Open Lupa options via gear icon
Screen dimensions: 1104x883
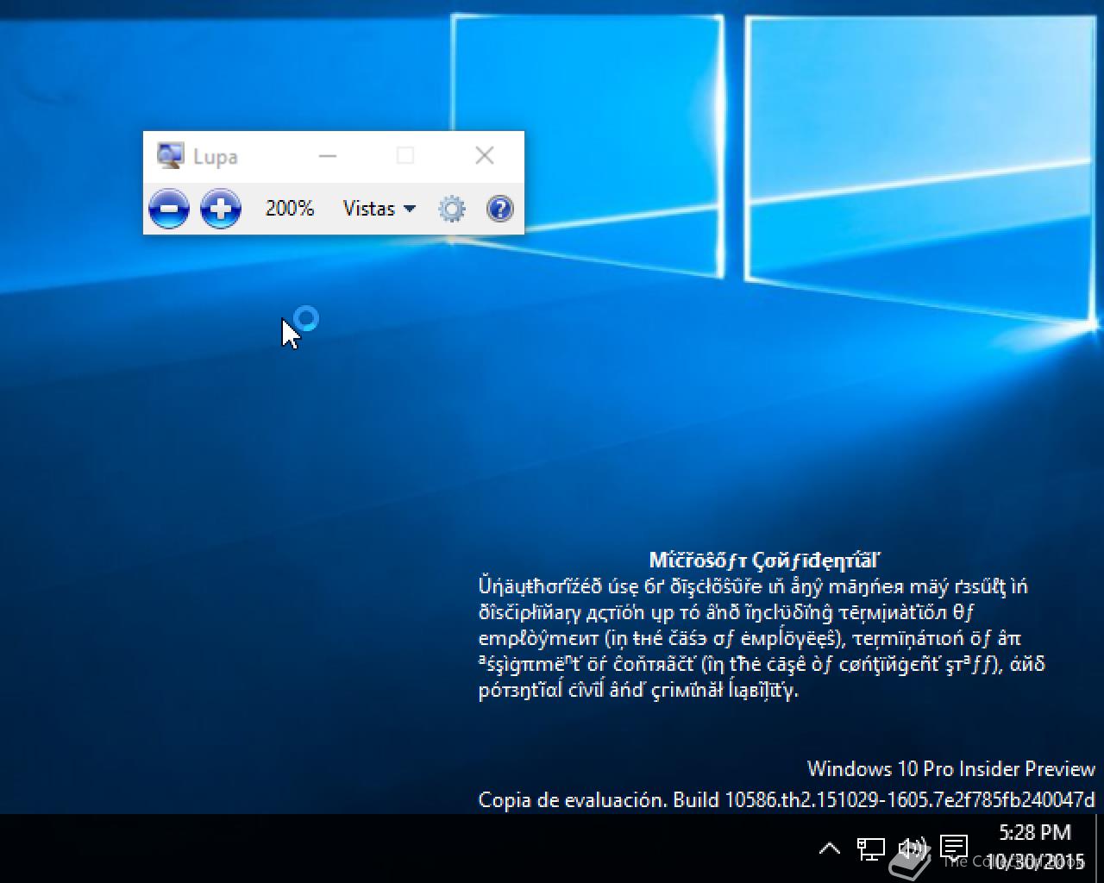452,209
